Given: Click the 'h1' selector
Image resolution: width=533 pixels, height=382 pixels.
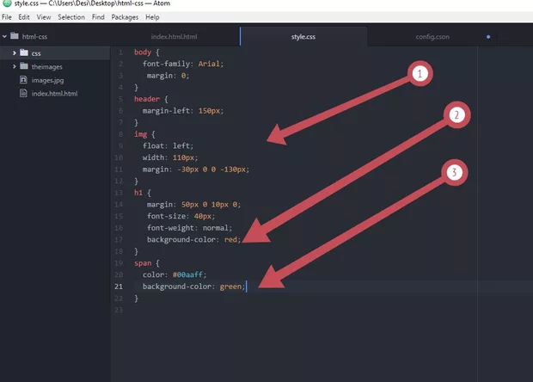Looking at the screenshot, I should [x=138, y=193].
